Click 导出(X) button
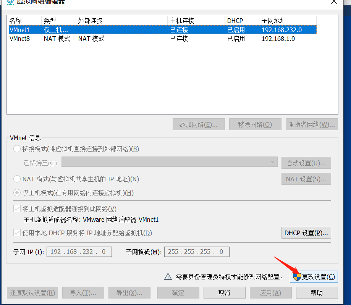 pos(129,293)
